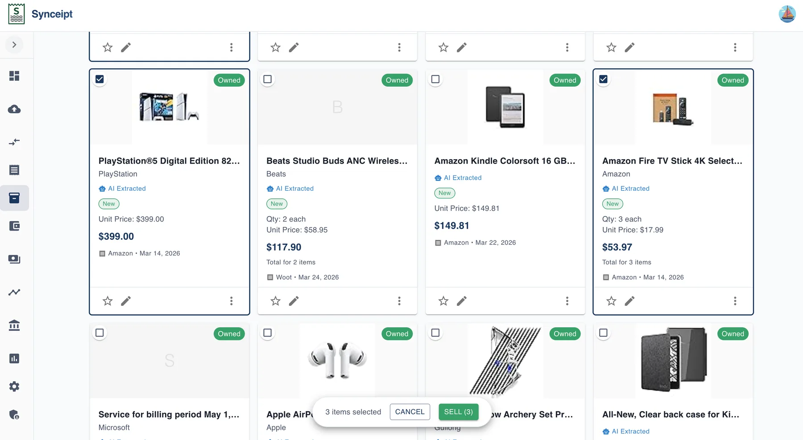This screenshot has width=803, height=440.
Task: Edit the Kindle Colorsoft item
Action: (x=462, y=301)
